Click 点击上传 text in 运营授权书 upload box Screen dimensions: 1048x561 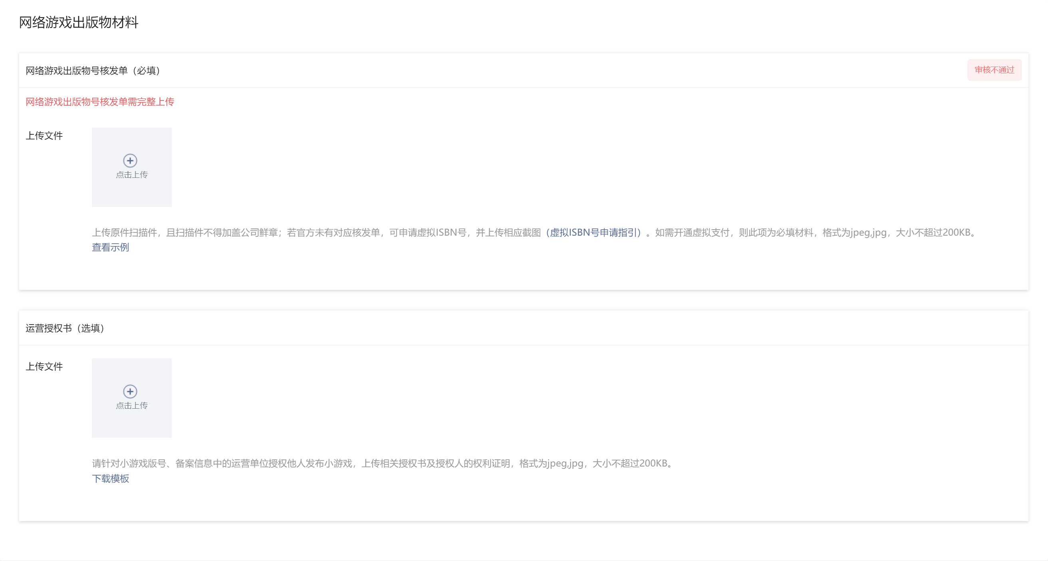132,405
